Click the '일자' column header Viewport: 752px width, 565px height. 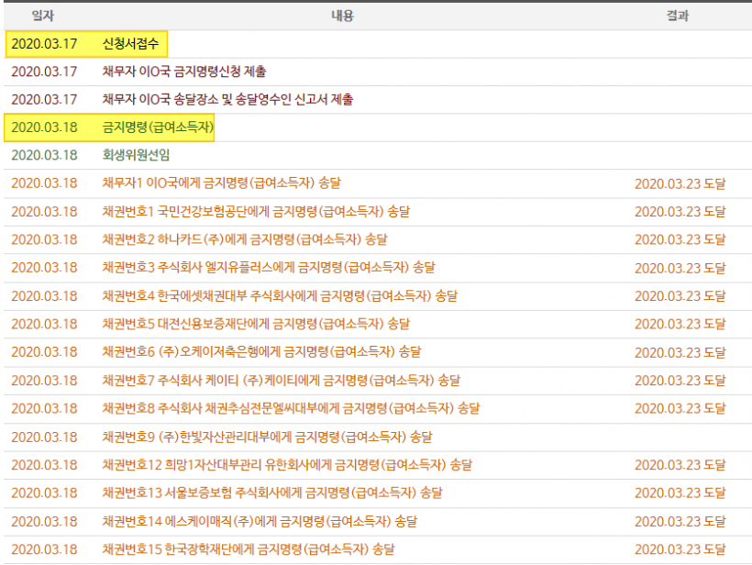[43, 16]
